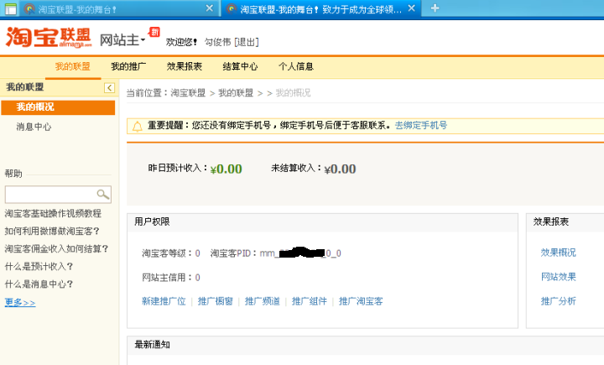Open 消息中心 in the sidebar

[x=34, y=127]
